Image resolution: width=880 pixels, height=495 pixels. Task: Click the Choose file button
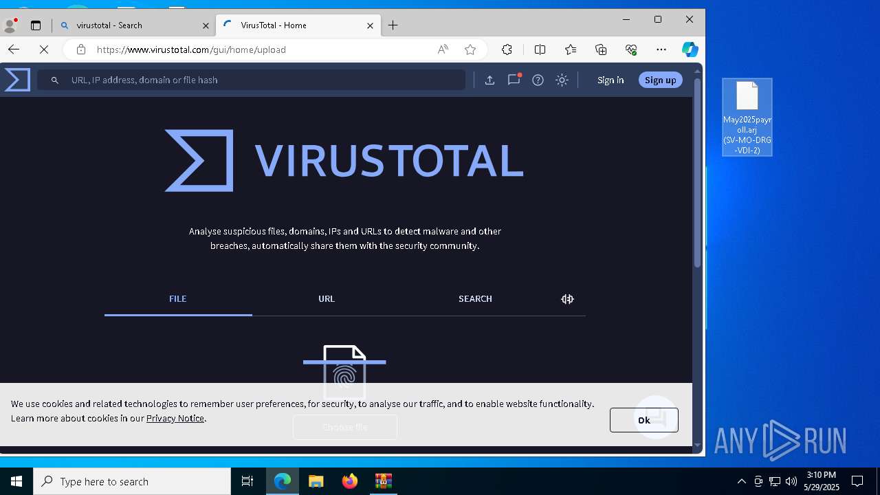pos(345,427)
